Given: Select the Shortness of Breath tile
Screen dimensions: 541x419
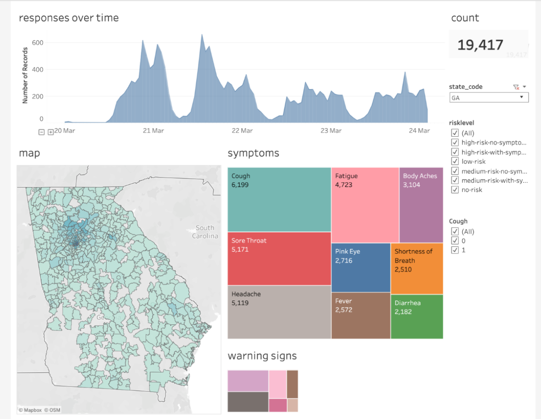Looking at the screenshot, I should (x=417, y=268).
